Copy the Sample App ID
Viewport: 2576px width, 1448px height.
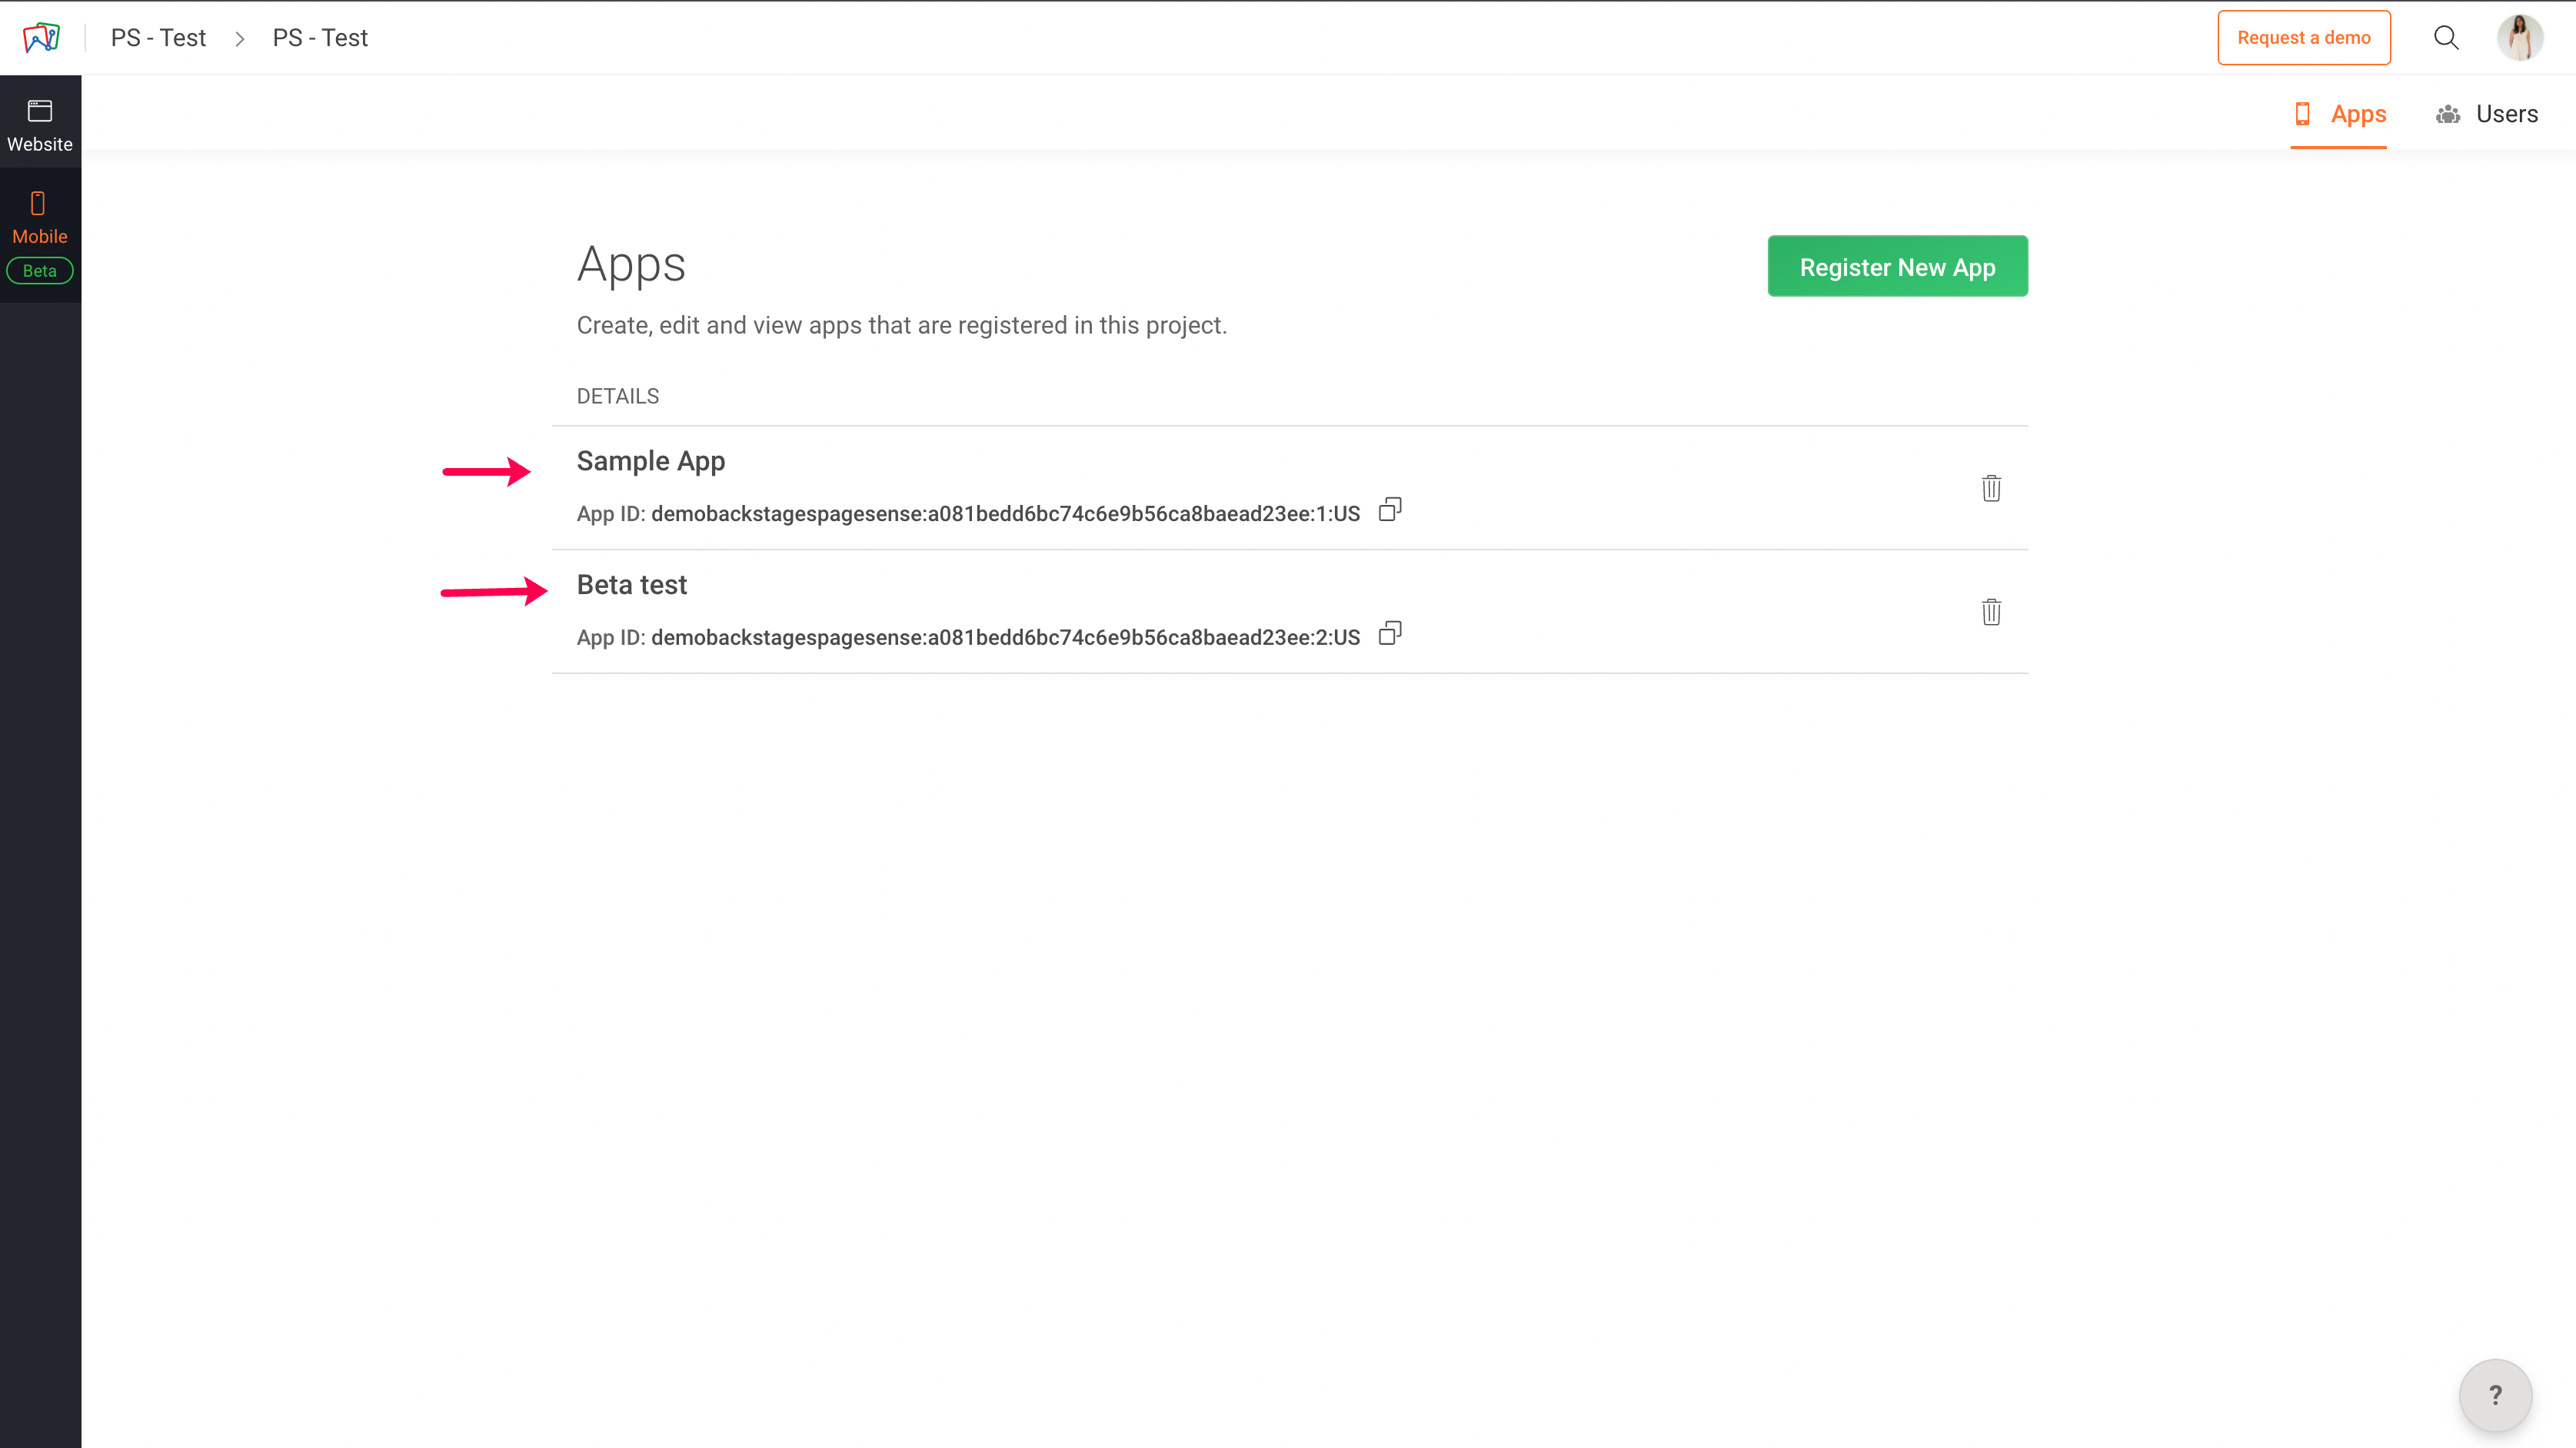pos(1390,510)
